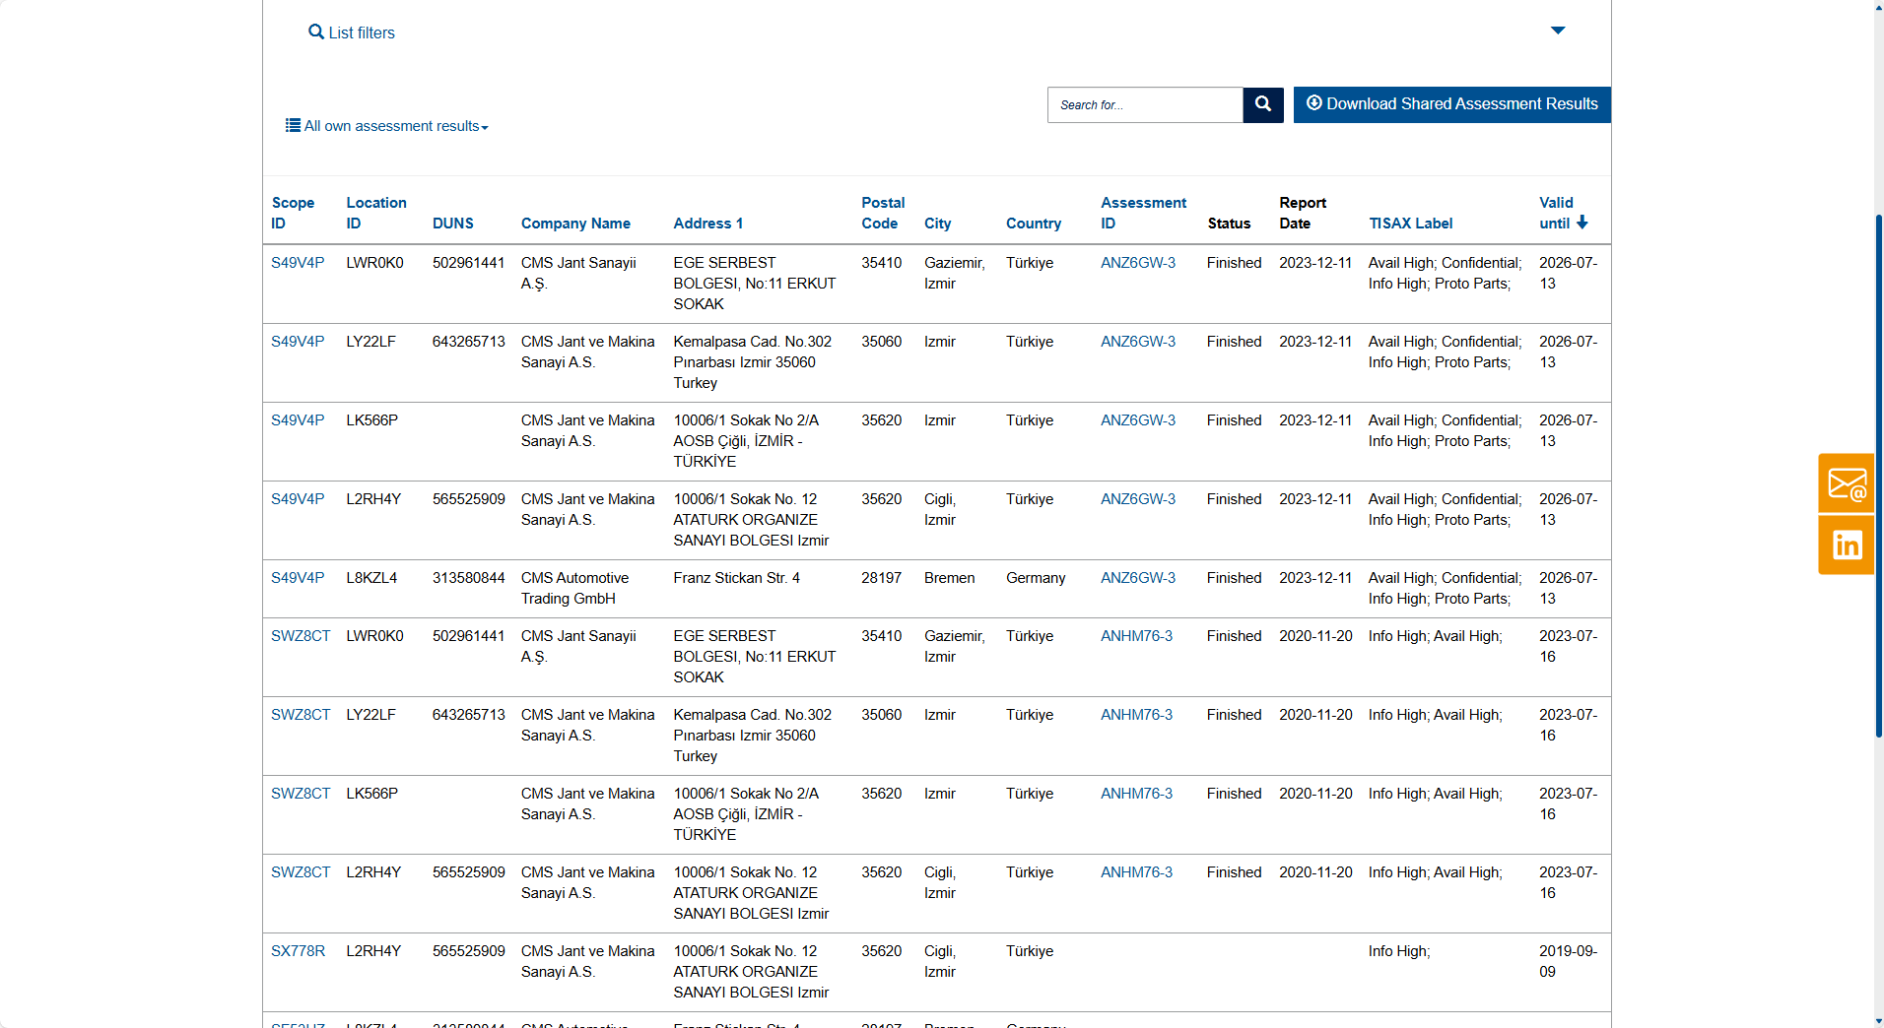This screenshot has height=1028, width=1884.
Task: Expand the List filters panel arrow
Action: point(1557,31)
